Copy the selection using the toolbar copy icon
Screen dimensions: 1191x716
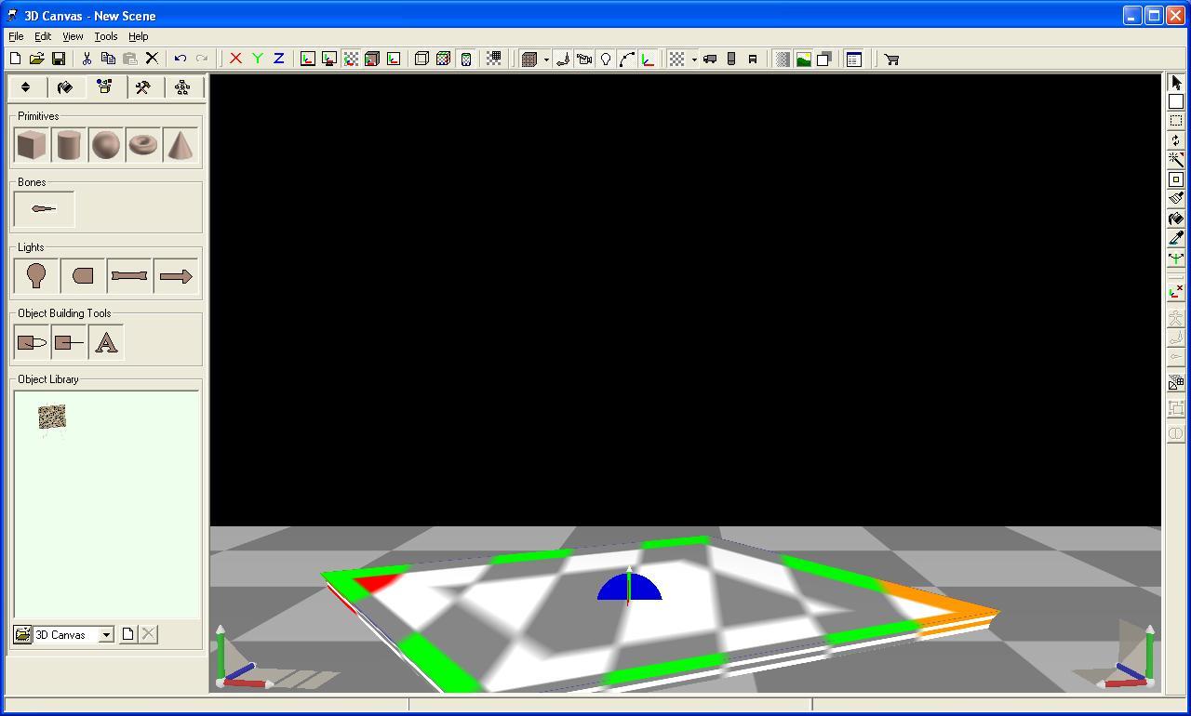pos(108,59)
